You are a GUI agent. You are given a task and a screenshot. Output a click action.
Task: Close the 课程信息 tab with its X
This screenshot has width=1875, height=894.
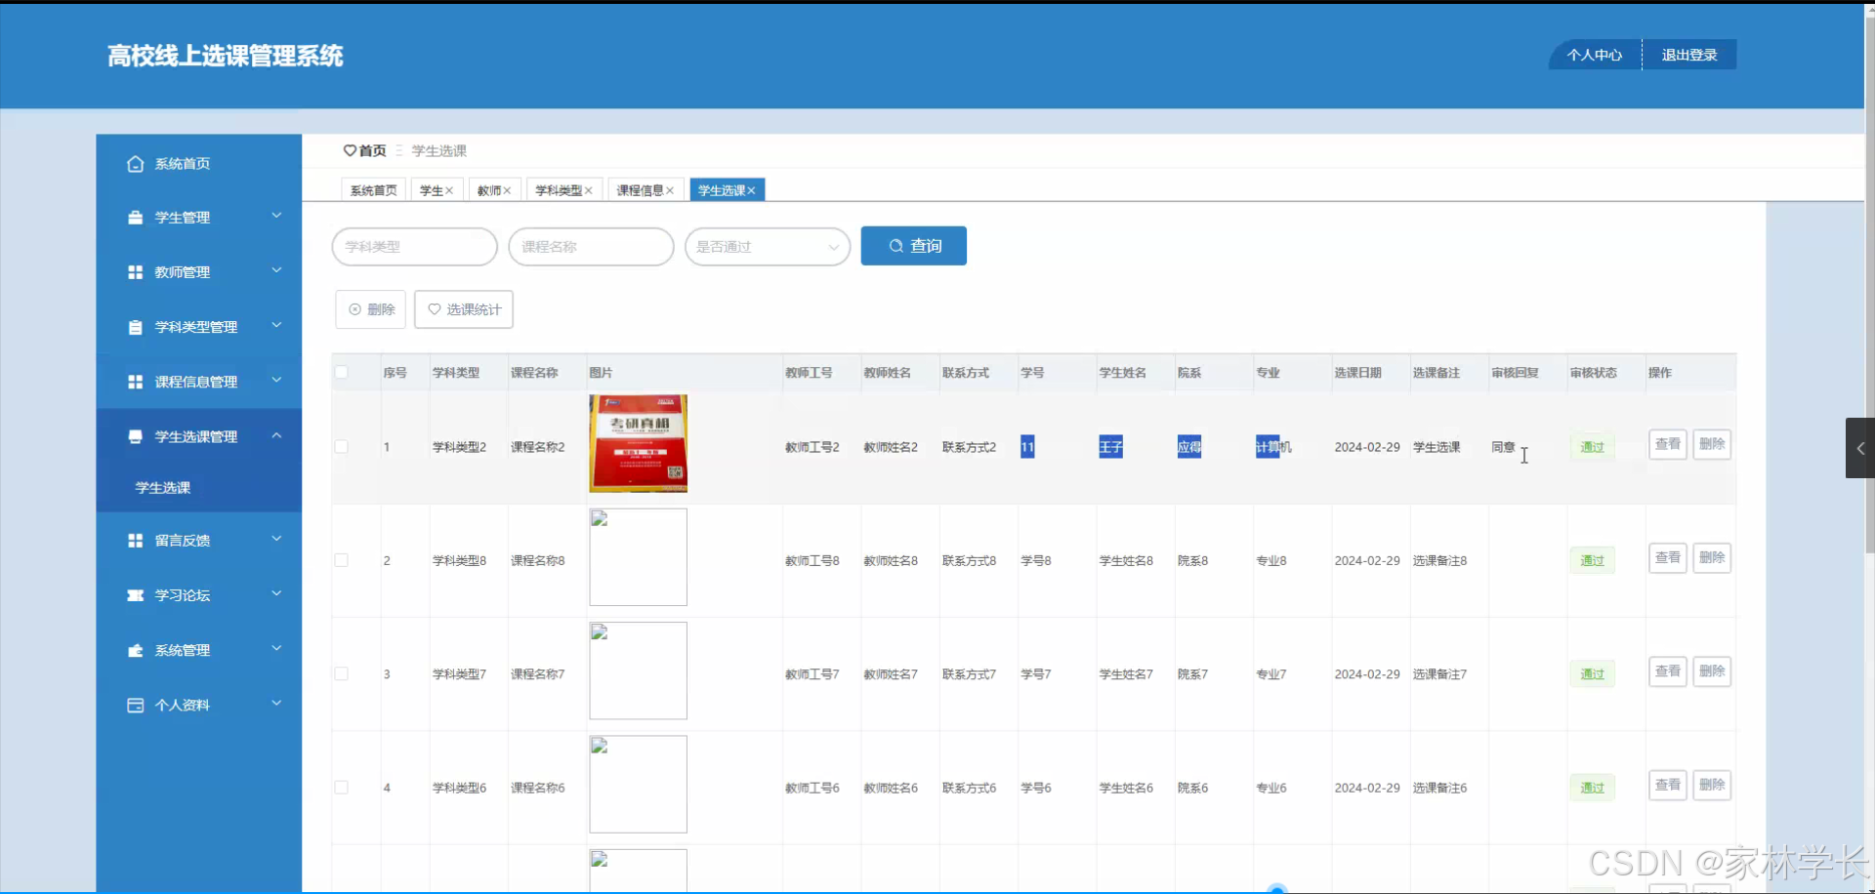click(670, 190)
